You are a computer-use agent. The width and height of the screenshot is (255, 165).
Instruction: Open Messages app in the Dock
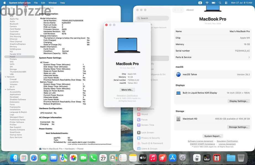click(x=44, y=158)
